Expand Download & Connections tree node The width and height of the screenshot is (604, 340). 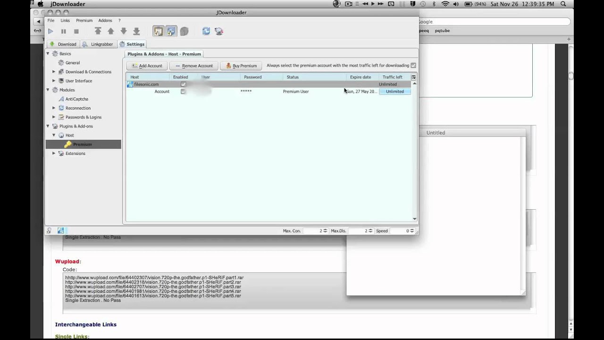(54, 72)
